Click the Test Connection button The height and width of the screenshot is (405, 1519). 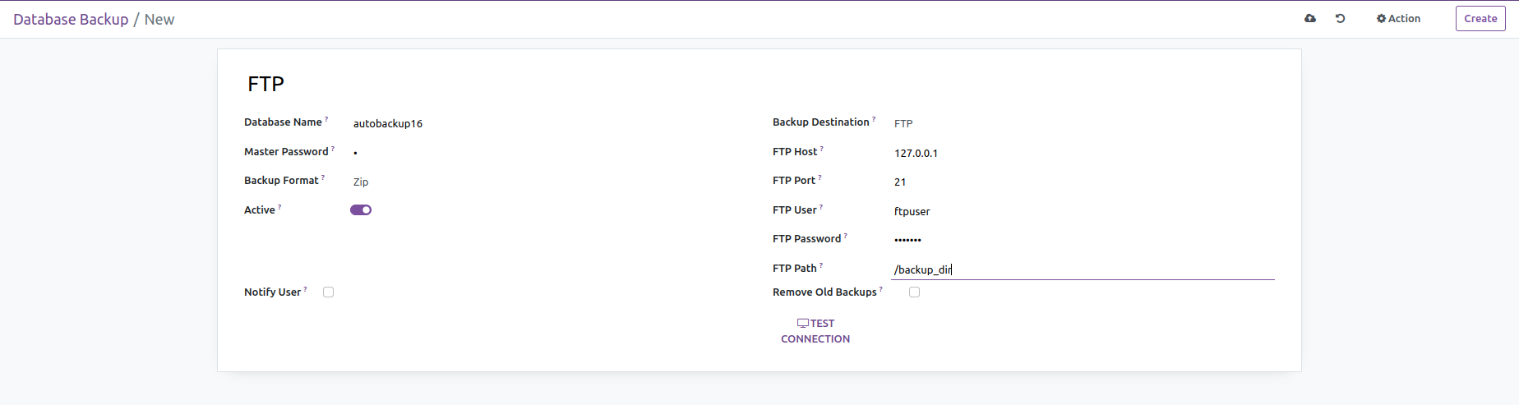click(815, 331)
